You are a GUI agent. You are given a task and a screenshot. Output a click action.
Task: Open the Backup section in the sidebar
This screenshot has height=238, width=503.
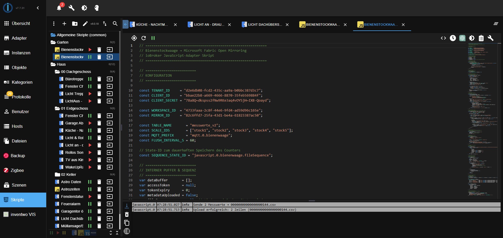pos(18,156)
